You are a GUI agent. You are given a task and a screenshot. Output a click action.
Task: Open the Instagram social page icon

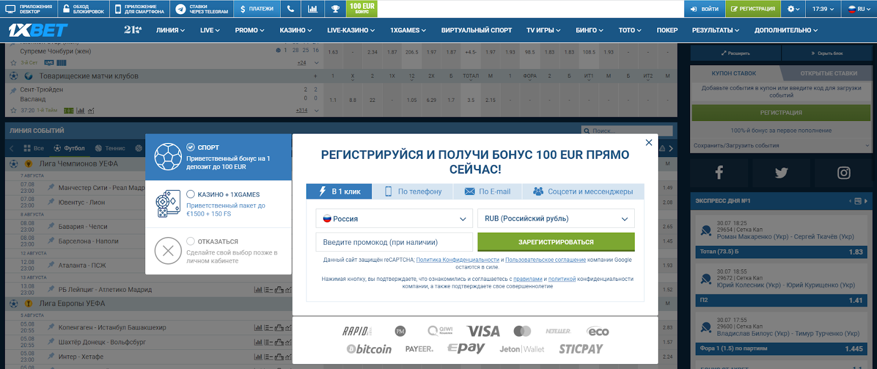(844, 173)
